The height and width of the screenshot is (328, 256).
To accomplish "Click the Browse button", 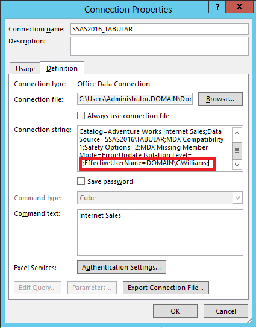I will point(220,99).
